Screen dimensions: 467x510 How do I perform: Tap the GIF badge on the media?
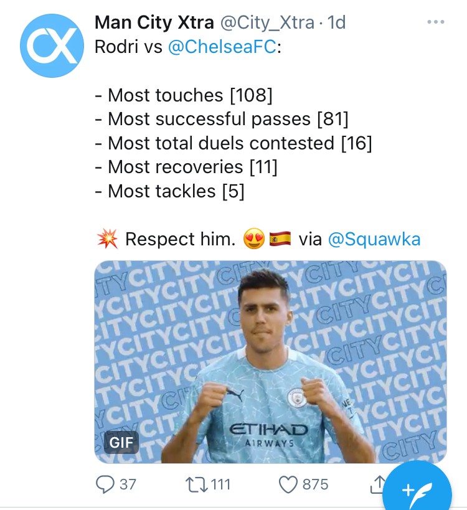click(122, 443)
